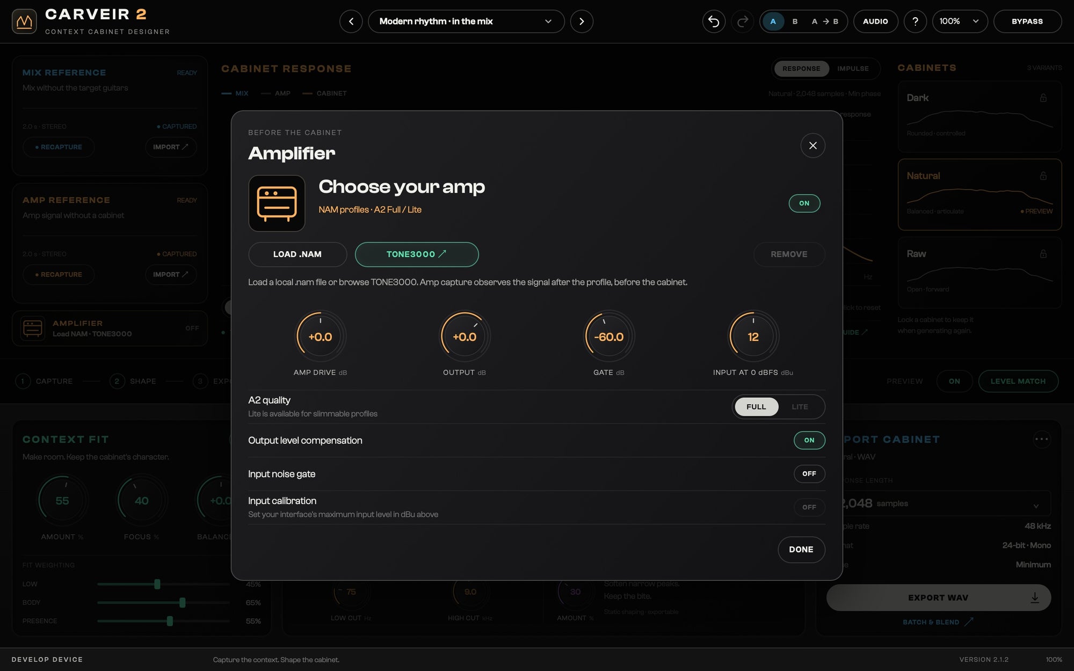The width and height of the screenshot is (1074, 671).
Task: Toggle the MIX curve legend
Action: coord(235,93)
